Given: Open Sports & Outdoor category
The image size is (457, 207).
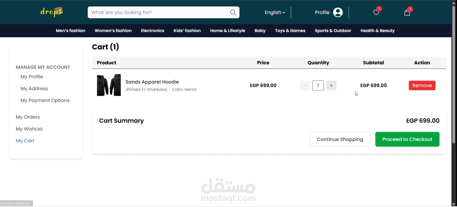Looking at the screenshot, I should 333,31.
